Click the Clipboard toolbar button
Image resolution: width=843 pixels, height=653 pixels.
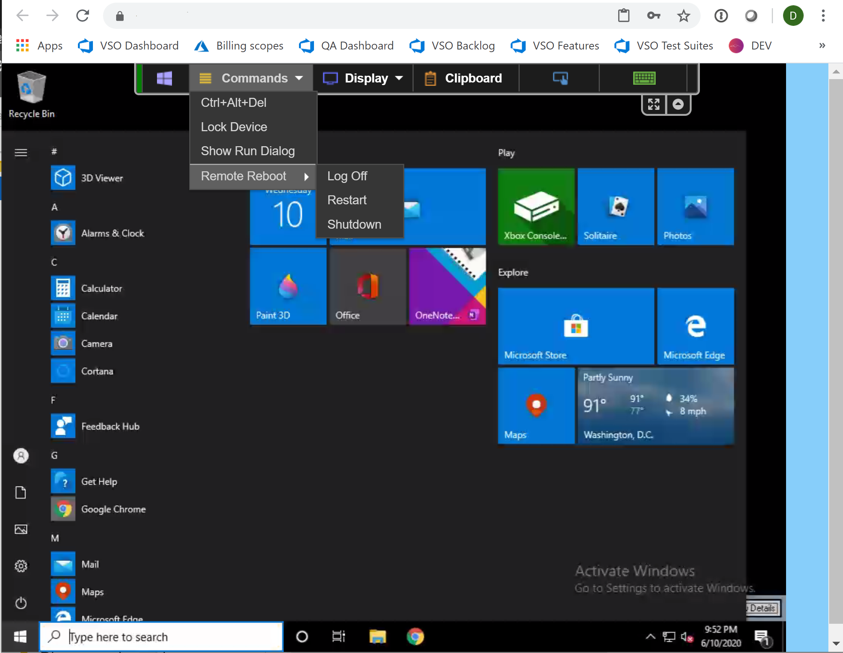463,78
